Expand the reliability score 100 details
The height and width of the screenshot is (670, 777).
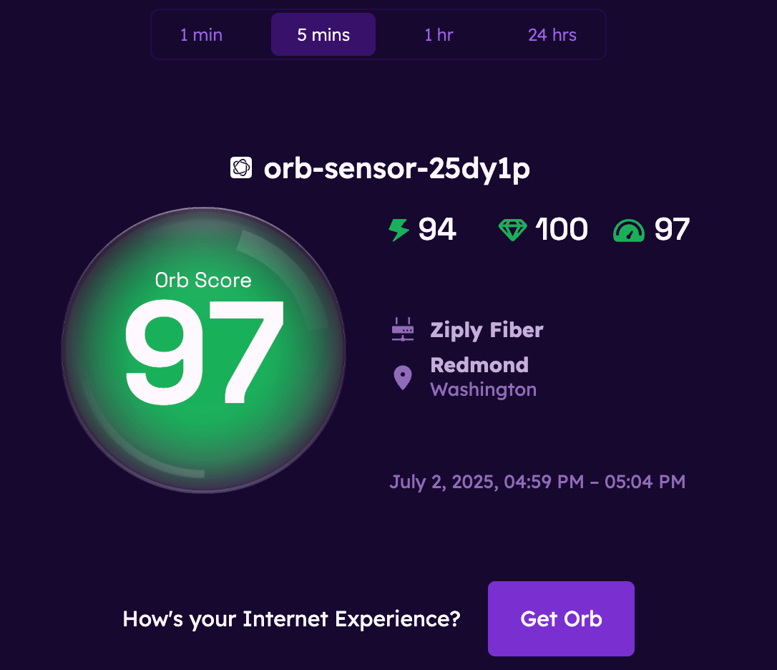561,230
